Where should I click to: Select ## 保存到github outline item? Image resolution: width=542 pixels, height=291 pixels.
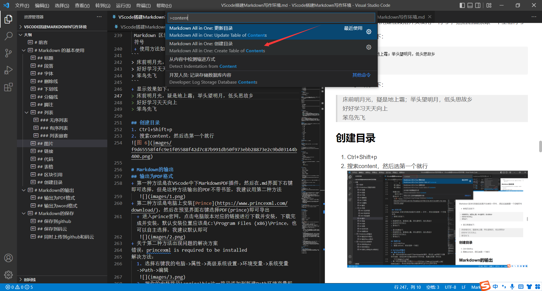click(x=62, y=221)
